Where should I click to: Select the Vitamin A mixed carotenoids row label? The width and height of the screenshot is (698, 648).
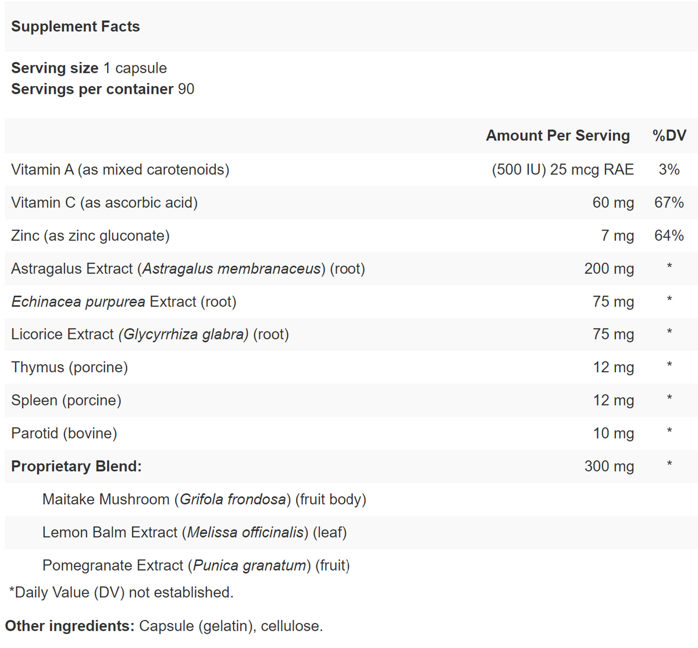point(120,169)
